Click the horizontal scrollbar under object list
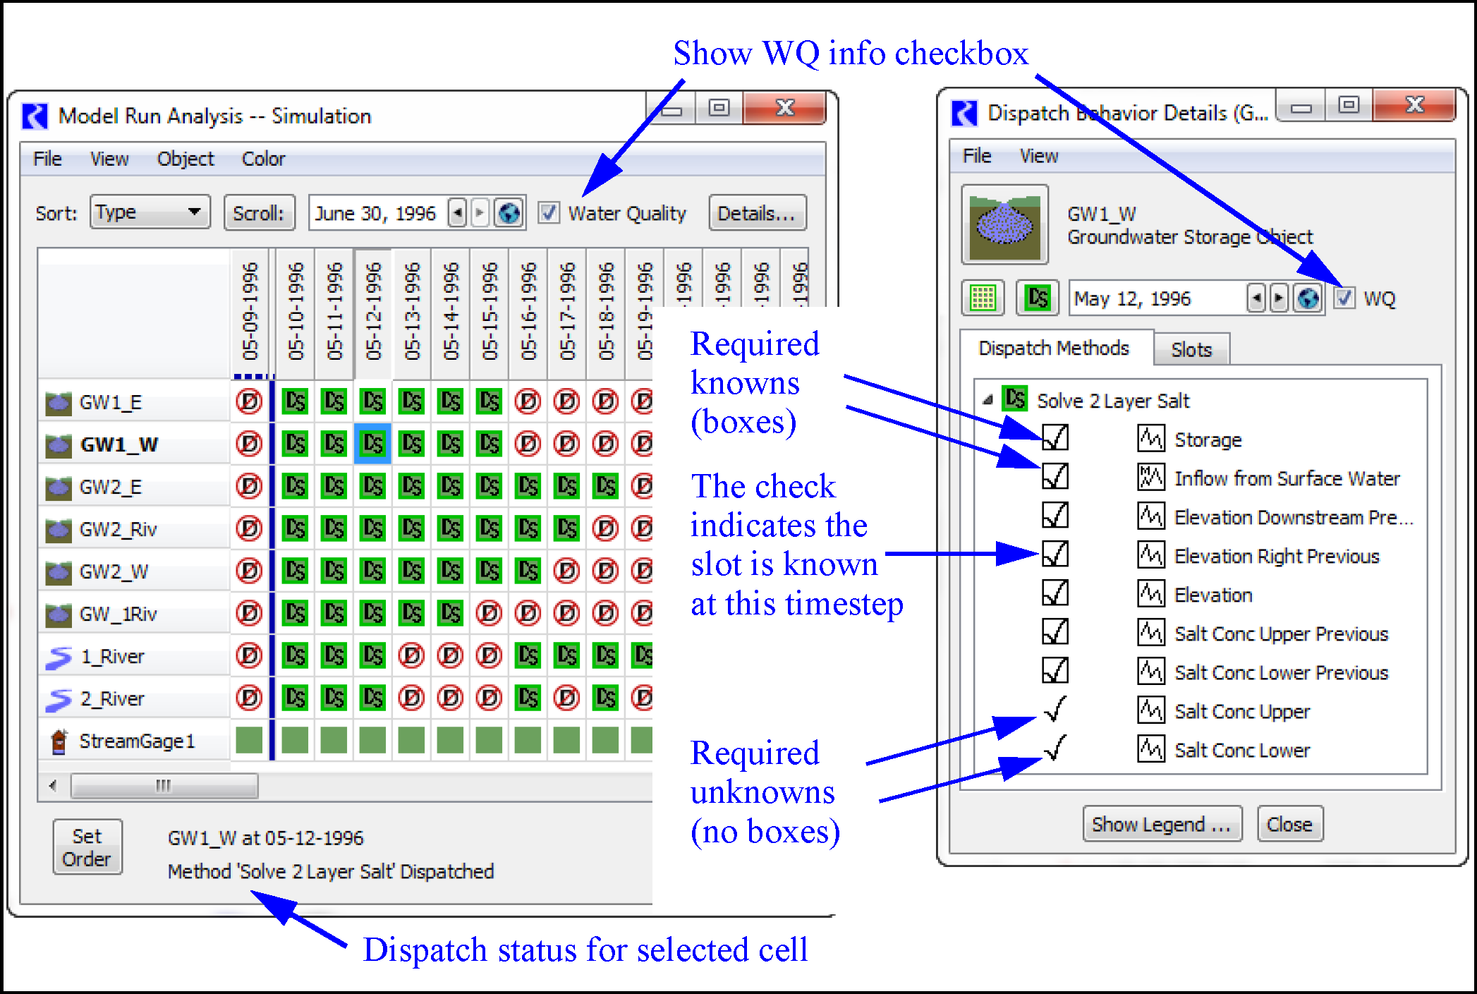The image size is (1477, 994). coord(164,785)
